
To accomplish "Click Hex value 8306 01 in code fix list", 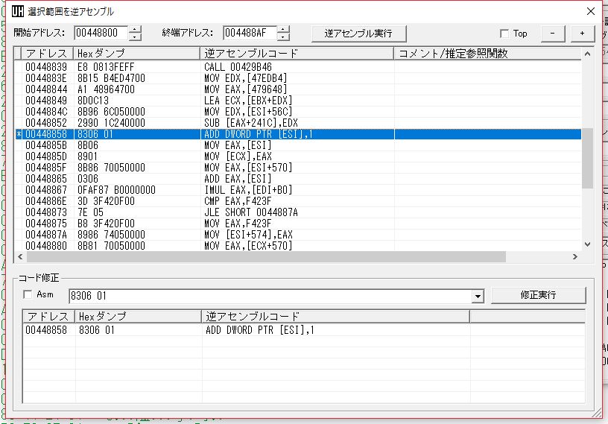I will point(97,330).
